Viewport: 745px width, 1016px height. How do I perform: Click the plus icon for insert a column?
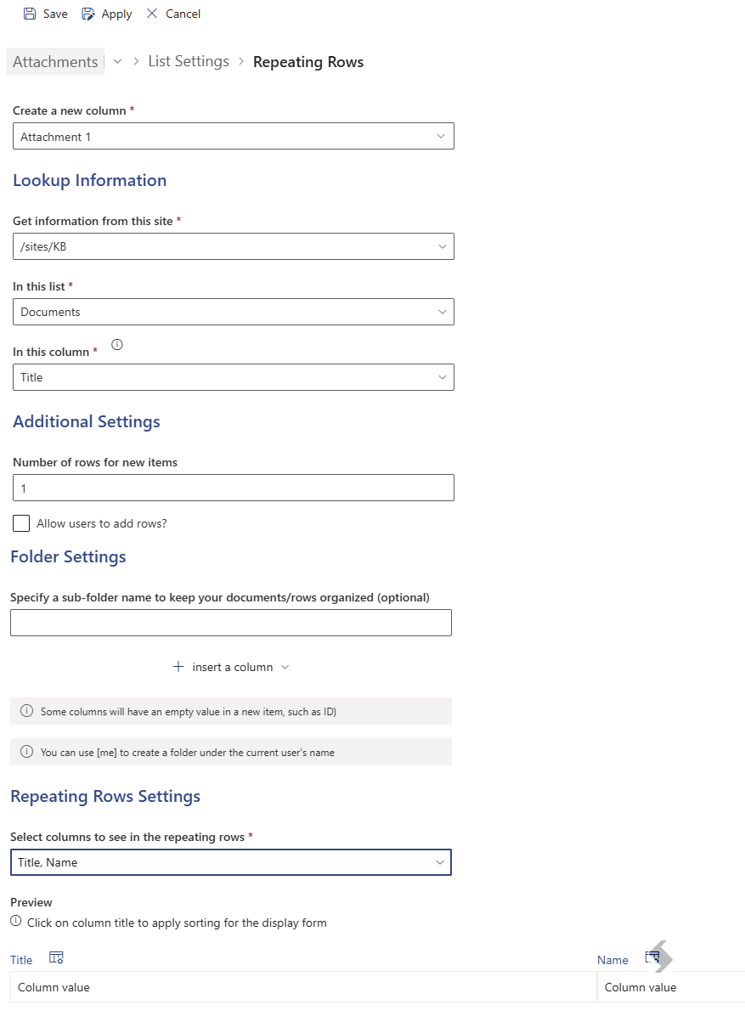[x=178, y=667]
